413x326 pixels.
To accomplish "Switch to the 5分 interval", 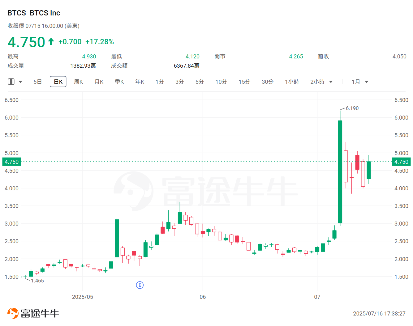I will click(x=200, y=82).
